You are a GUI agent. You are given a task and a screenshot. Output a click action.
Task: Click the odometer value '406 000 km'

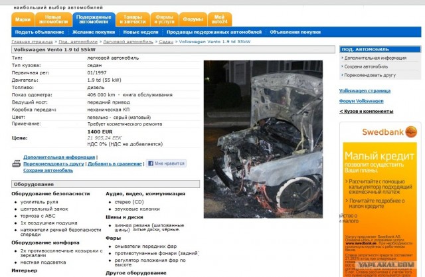101,95
